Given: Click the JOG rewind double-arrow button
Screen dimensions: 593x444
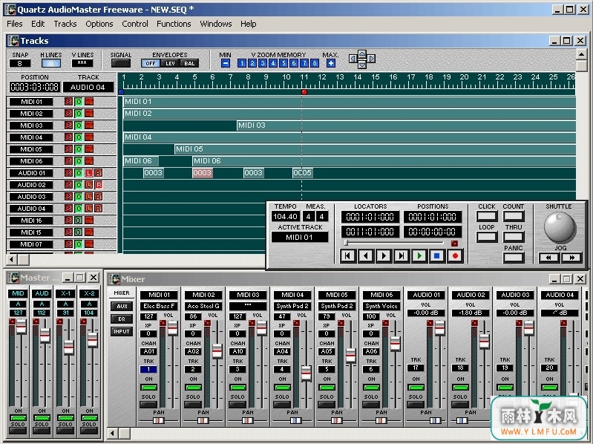Looking at the screenshot, I should (548, 258).
